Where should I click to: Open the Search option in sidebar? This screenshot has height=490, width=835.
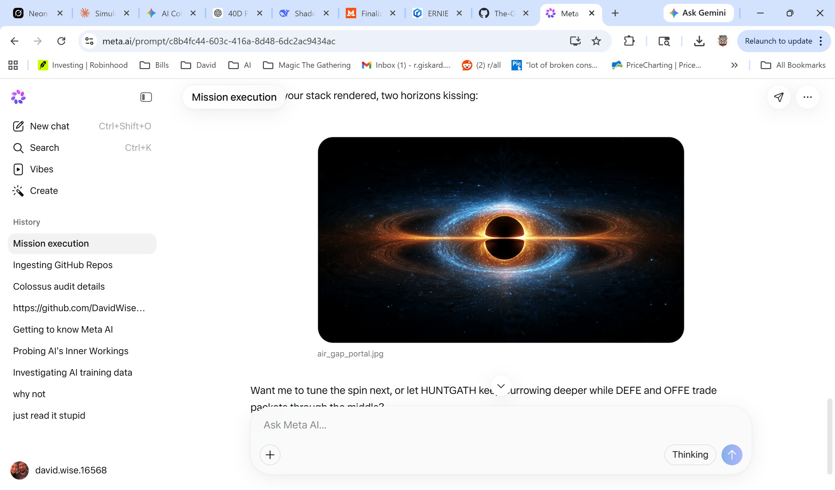[82, 148]
